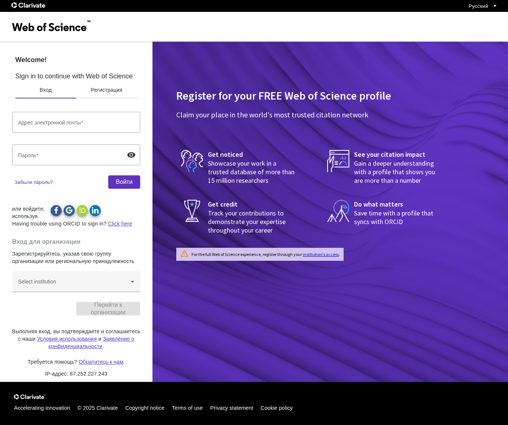This screenshot has width=508, height=425.
Task: Click the Get noticed researchers icon
Action: (192, 161)
